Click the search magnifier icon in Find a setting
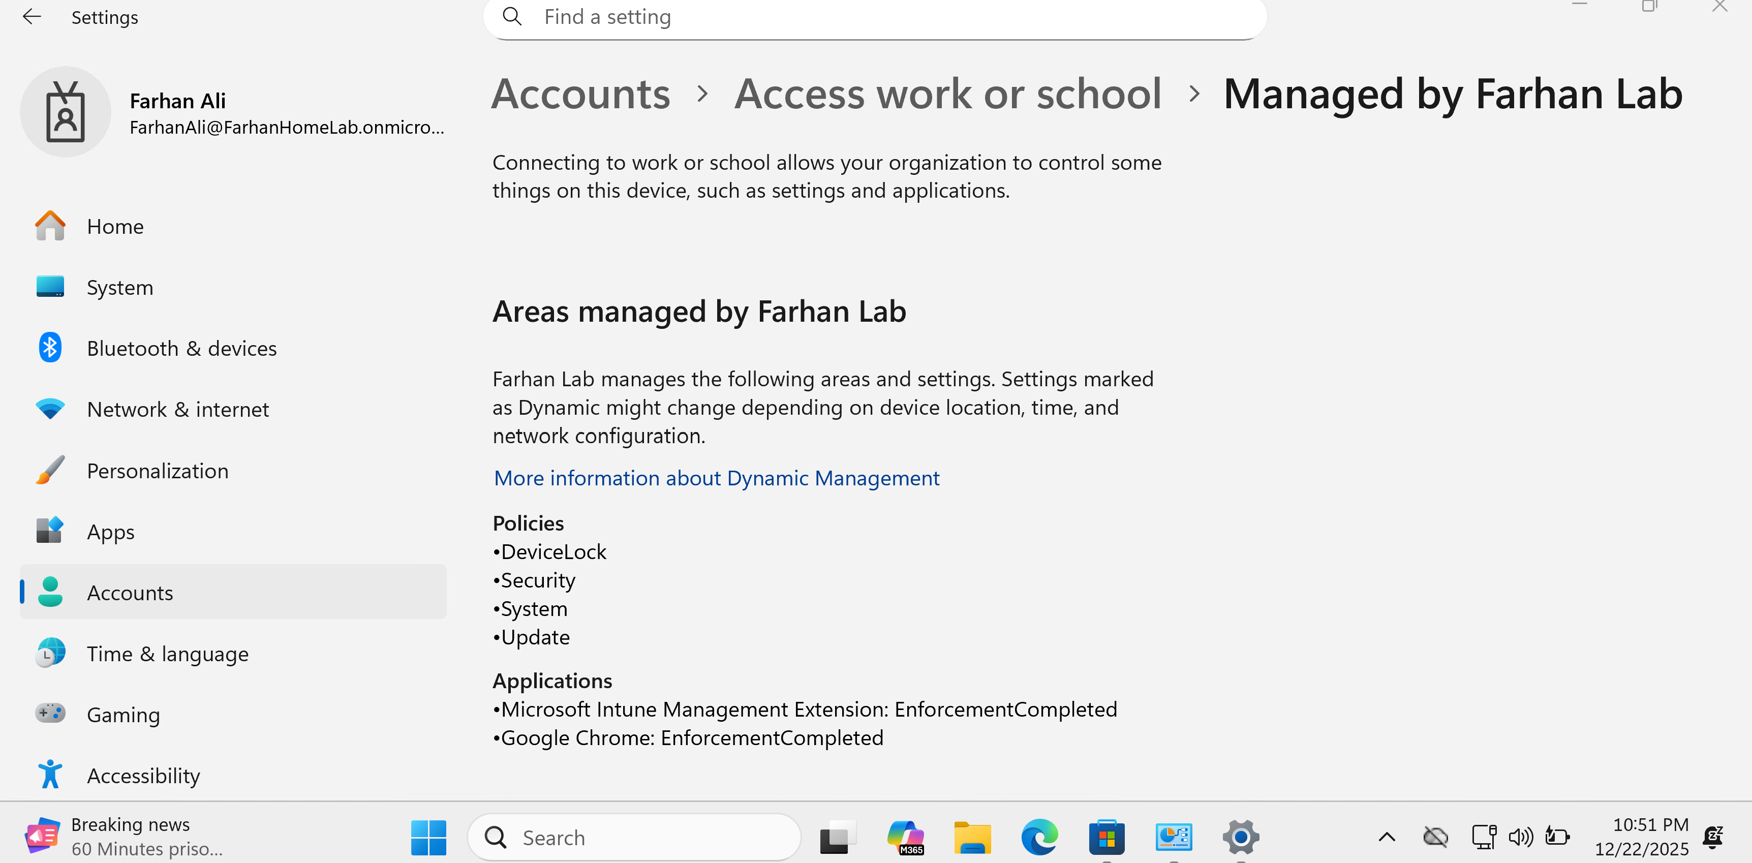This screenshot has width=1752, height=863. [x=512, y=16]
